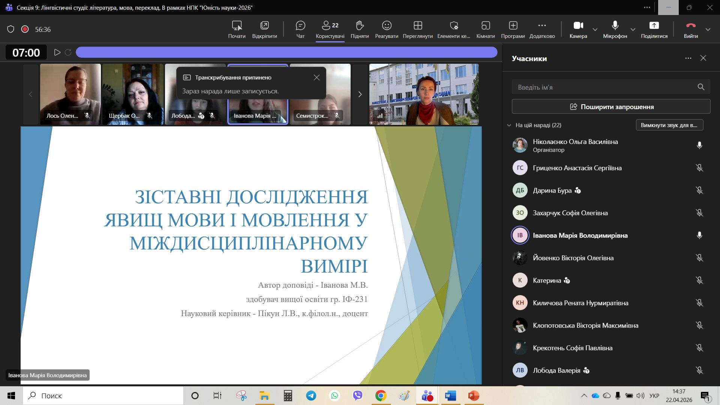This screenshot has height=405, width=720.
Task: Open the Реагувати reactions menu
Action: coord(386,29)
